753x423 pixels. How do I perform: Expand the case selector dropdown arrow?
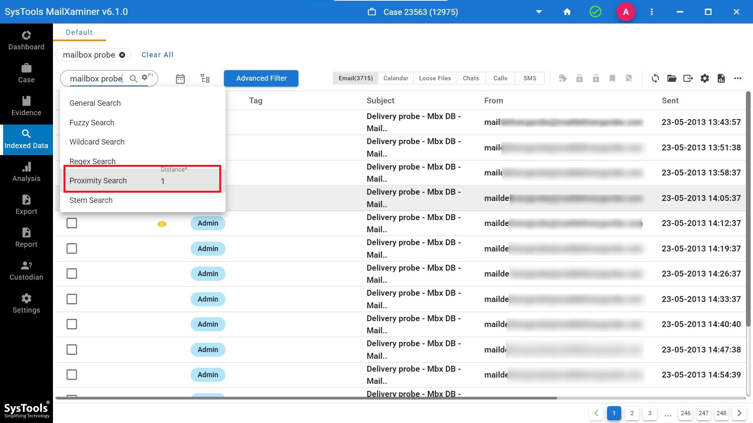pos(539,12)
